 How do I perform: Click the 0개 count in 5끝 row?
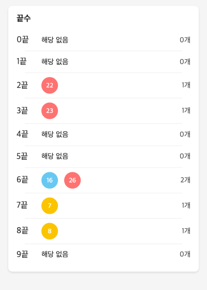tap(185, 156)
